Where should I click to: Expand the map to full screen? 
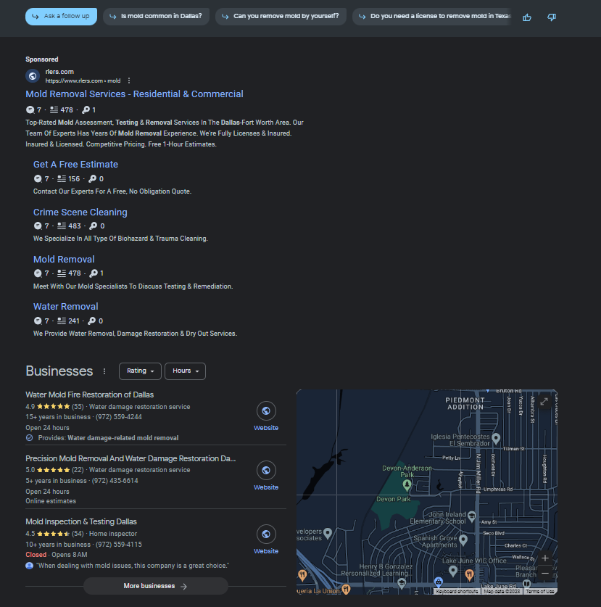pyautogui.click(x=544, y=402)
